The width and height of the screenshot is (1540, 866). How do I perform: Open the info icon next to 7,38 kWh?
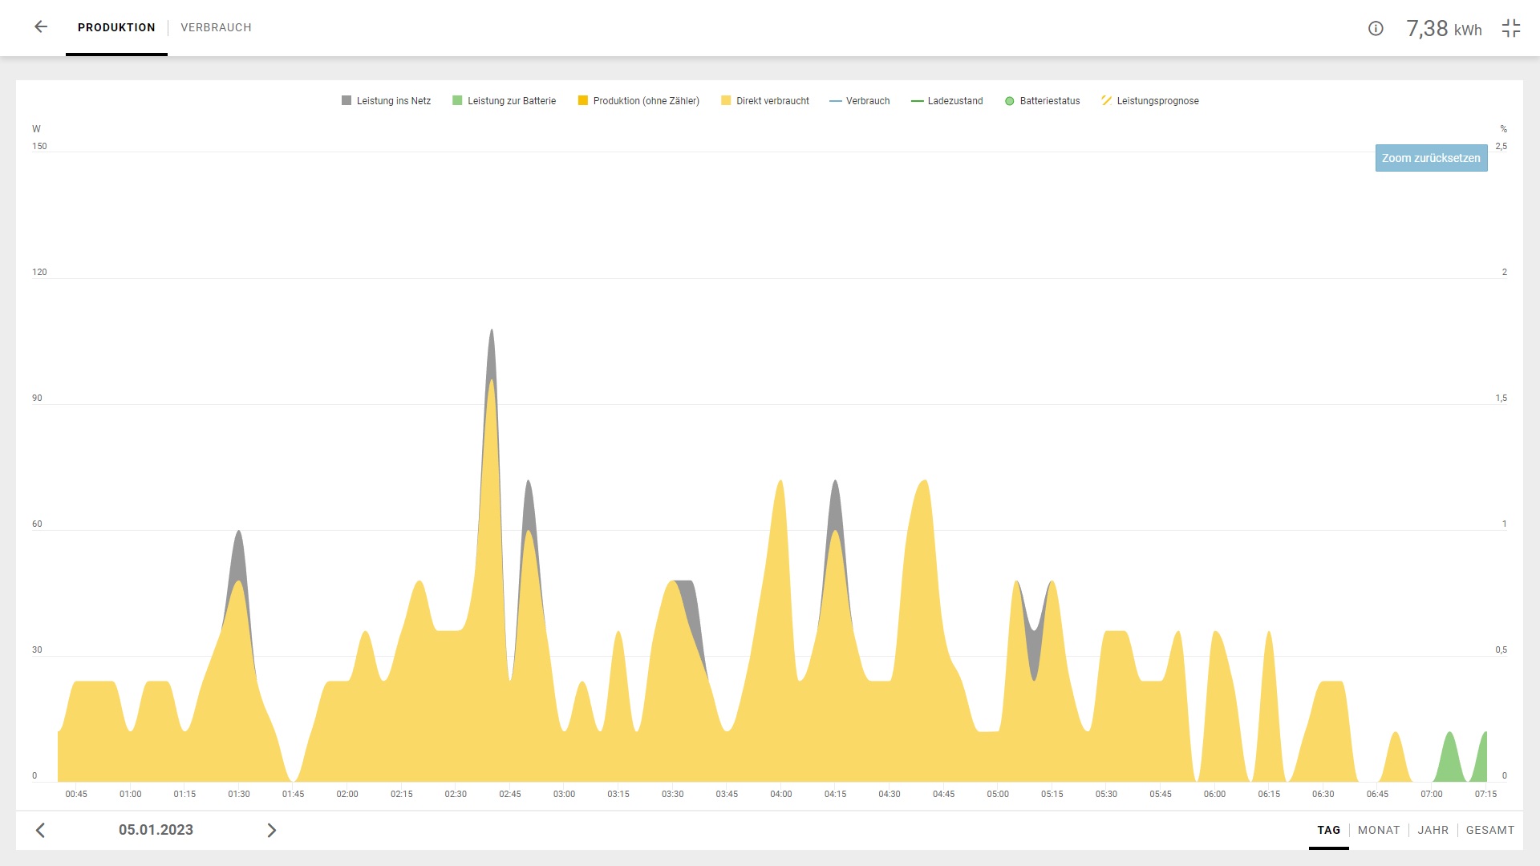click(x=1376, y=29)
